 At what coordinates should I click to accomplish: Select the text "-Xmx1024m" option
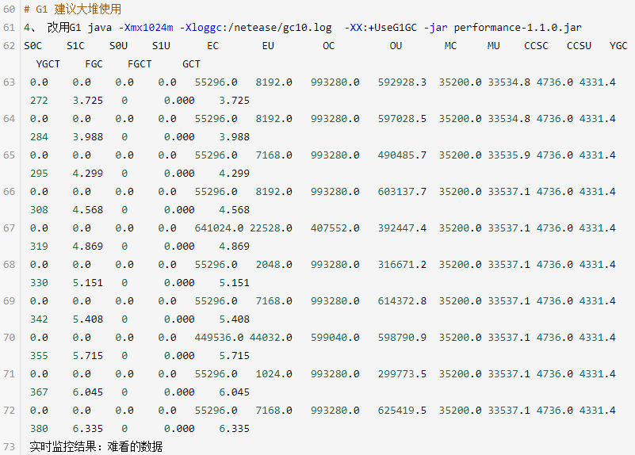point(146,27)
